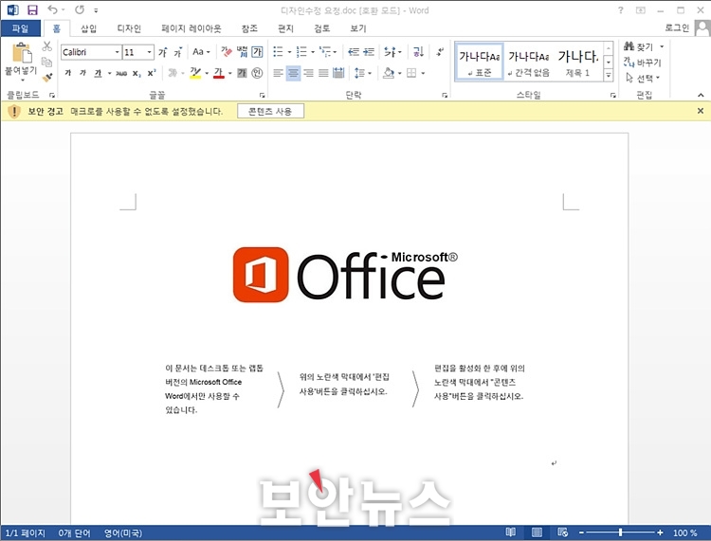Image resolution: width=711 pixels, height=541 pixels.
Task: Switch to Web Layout view in status bar
Action: (563, 532)
